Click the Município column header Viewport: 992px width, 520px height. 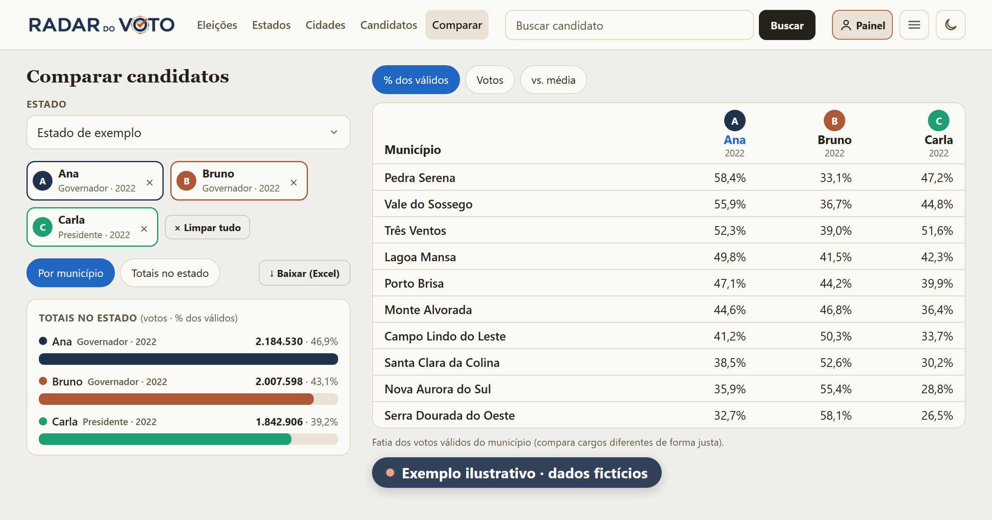(413, 149)
